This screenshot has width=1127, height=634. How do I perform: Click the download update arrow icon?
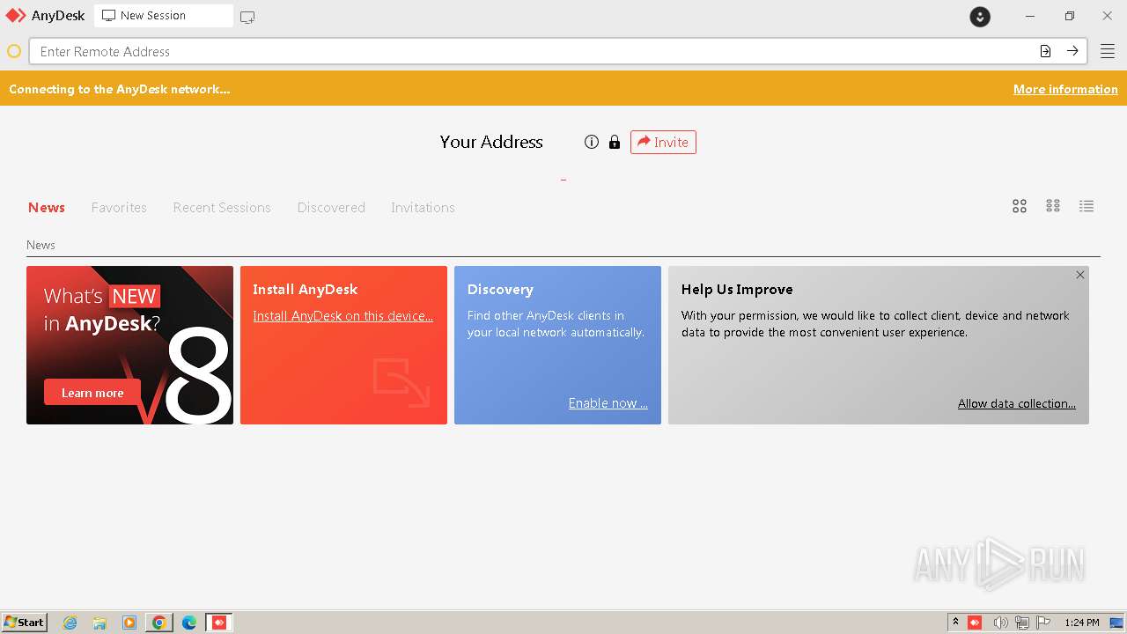tap(980, 16)
